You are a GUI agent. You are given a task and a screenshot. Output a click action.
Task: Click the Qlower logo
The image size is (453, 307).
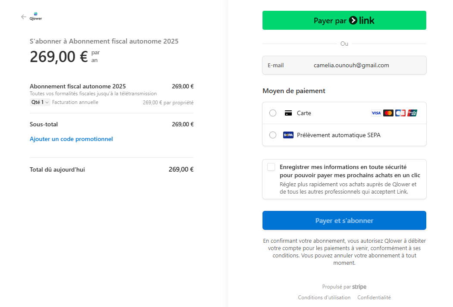pos(35,16)
